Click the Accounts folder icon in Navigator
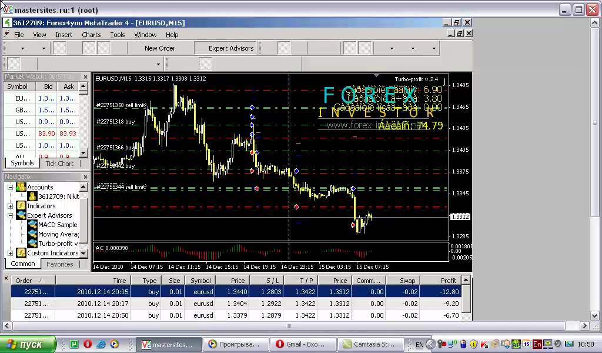This screenshot has height=353, width=602. pyautogui.click(x=21, y=187)
